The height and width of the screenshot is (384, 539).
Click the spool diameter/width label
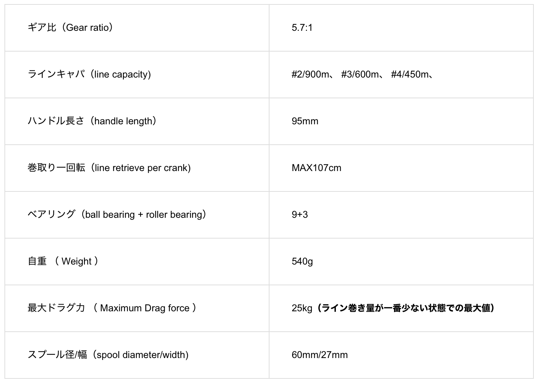[140, 355]
